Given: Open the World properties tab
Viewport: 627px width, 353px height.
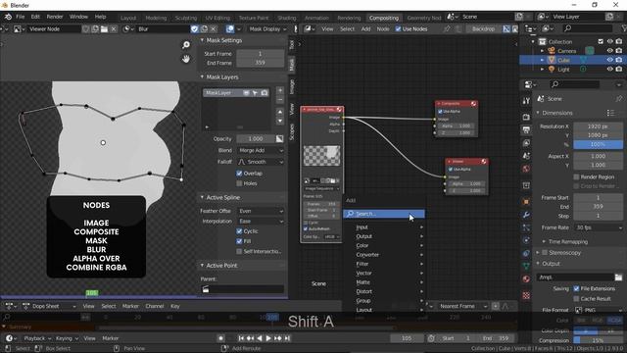Looking at the screenshot, I should click(526, 169).
